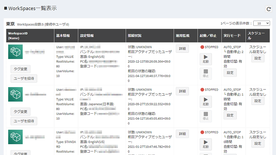Click タグ変更 in the second workspace row
The height and width of the screenshot is (155, 276).
point(20,112)
